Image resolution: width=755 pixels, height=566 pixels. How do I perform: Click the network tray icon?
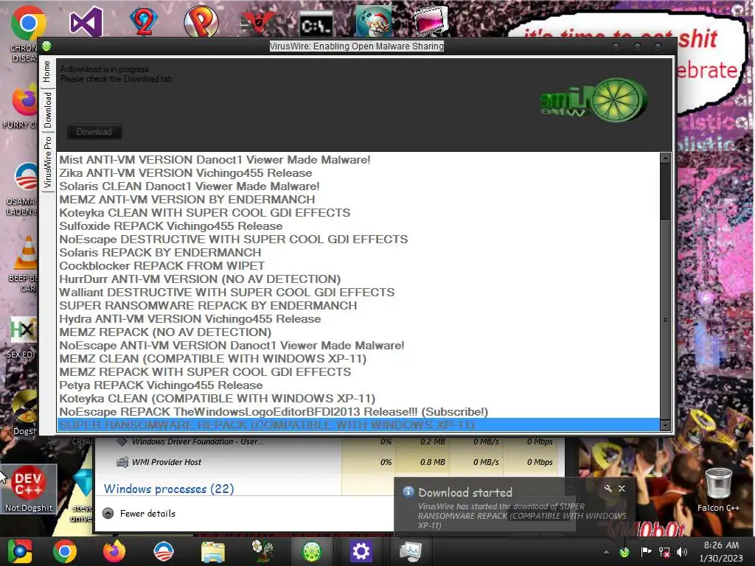664,552
